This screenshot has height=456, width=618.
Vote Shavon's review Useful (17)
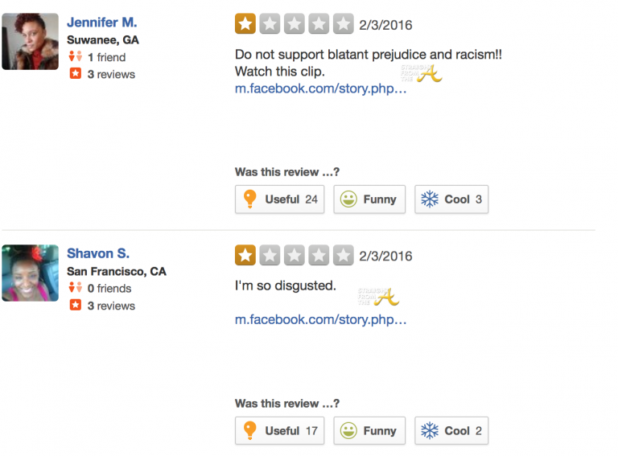pos(279,430)
